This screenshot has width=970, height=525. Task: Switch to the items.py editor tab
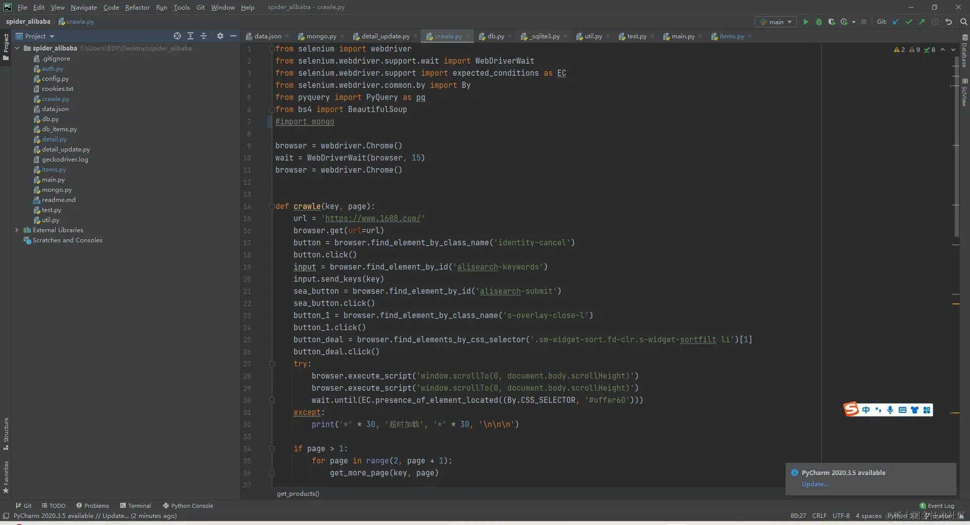coord(731,36)
